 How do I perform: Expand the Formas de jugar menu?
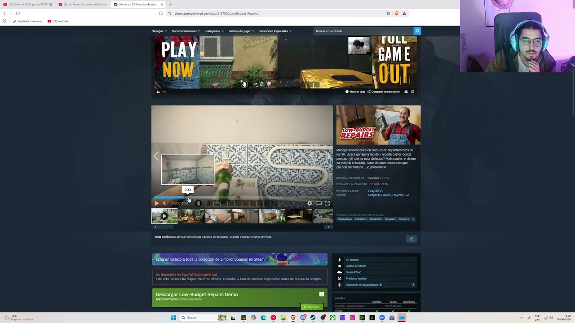coord(241,31)
